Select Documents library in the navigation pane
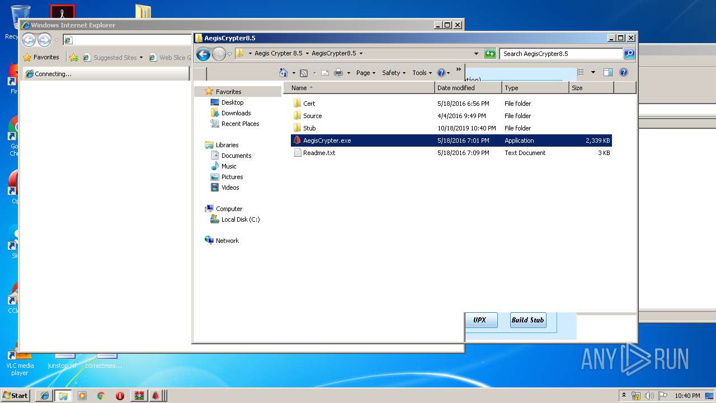 pos(231,156)
